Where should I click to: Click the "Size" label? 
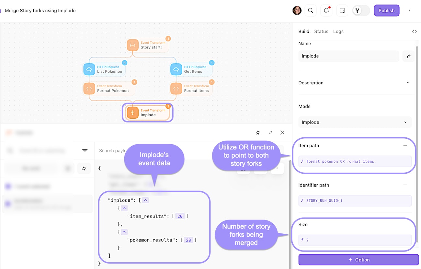pos(303,224)
